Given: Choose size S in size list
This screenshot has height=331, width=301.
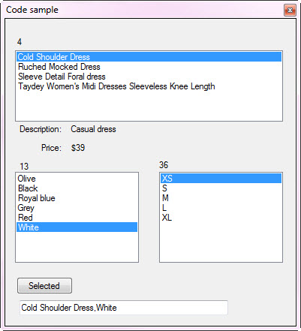Looking at the screenshot, I should pyautogui.click(x=221, y=188).
